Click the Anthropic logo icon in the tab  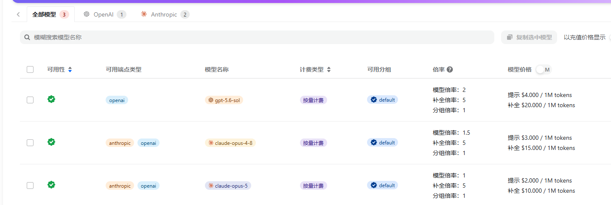144,14
